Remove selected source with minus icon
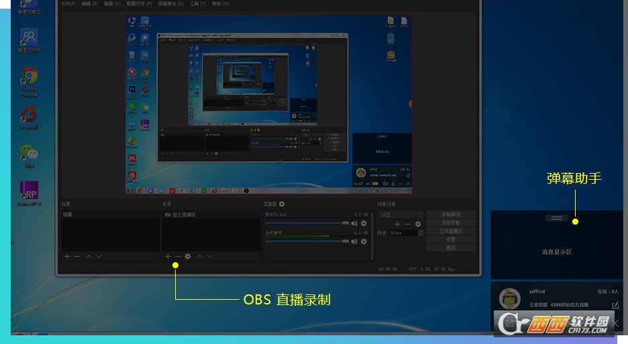The width and height of the screenshot is (628, 344). coord(178,256)
